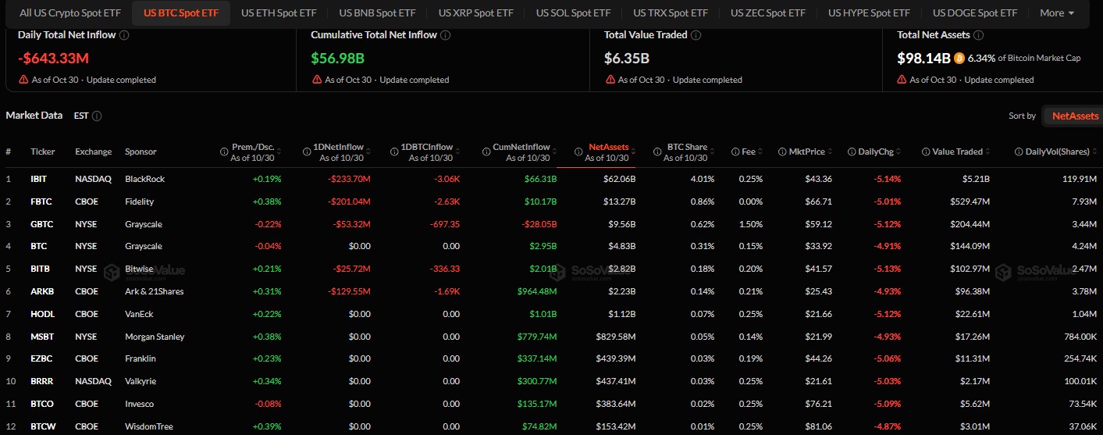
Task: Open info icon beside MktPrice header
Action: pyautogui.click(x=782, y=152)
